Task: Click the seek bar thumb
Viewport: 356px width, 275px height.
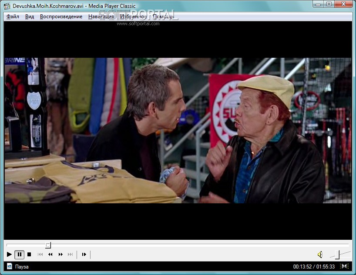Action: 48,245
